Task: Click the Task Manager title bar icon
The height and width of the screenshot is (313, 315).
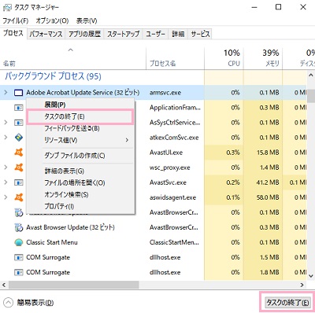Action: point(7,8)
